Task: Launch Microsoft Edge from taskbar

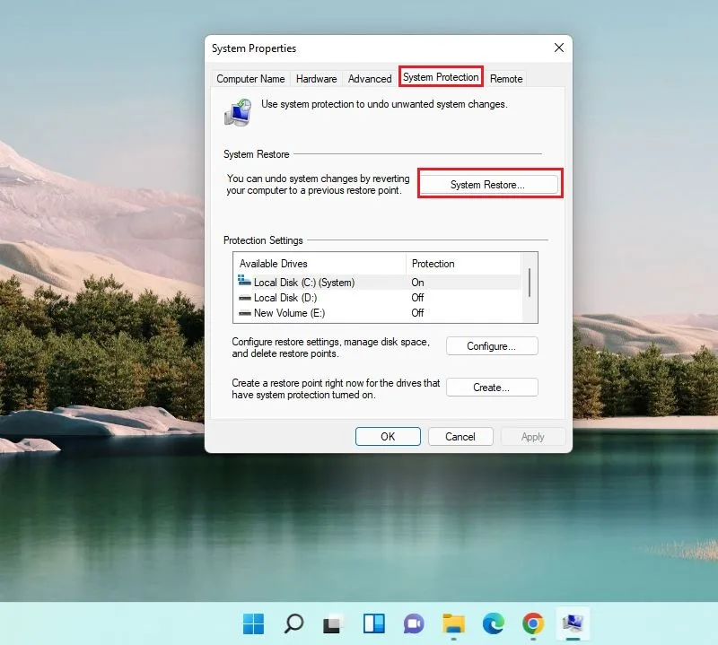Action: coord(493,623)
